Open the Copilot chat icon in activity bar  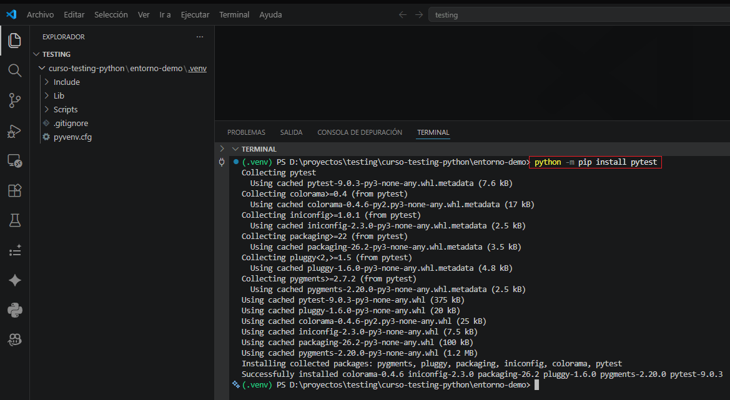click(x=15, y=340)
